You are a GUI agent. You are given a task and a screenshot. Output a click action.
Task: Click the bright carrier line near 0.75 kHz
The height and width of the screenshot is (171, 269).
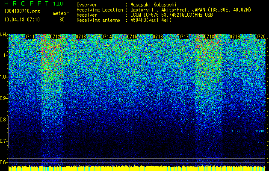tap(137, 131)
